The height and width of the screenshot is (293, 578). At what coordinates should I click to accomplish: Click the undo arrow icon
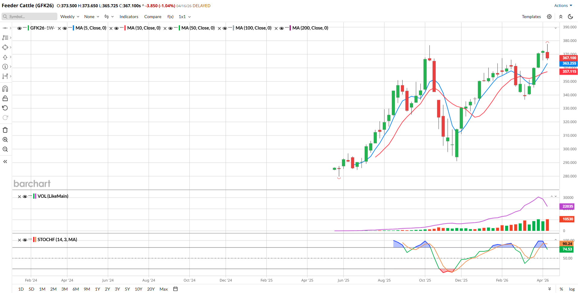coord(5,108)
